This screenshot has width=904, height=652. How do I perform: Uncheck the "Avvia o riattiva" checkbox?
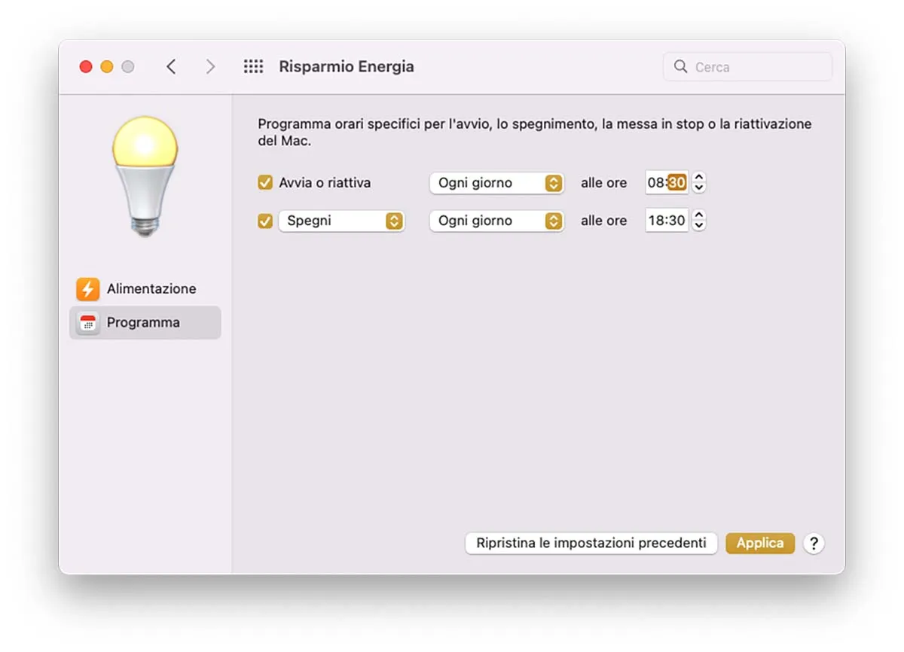[x=265, y=183]
